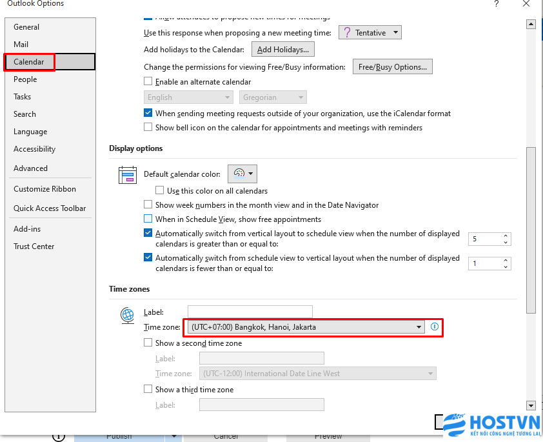The height and width of the screenshot is (442, 543).
Task: Enable Show a third time zone
Action: (x=148, y=389)
